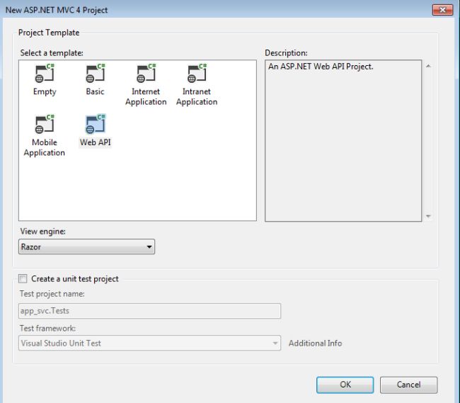
Task: Choose the Mobile Application template icon
Action: [x=45, y=125]
